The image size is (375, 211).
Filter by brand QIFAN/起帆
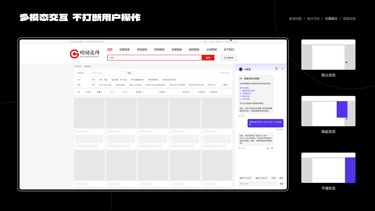pyautogui.click(x=120, y=85)
